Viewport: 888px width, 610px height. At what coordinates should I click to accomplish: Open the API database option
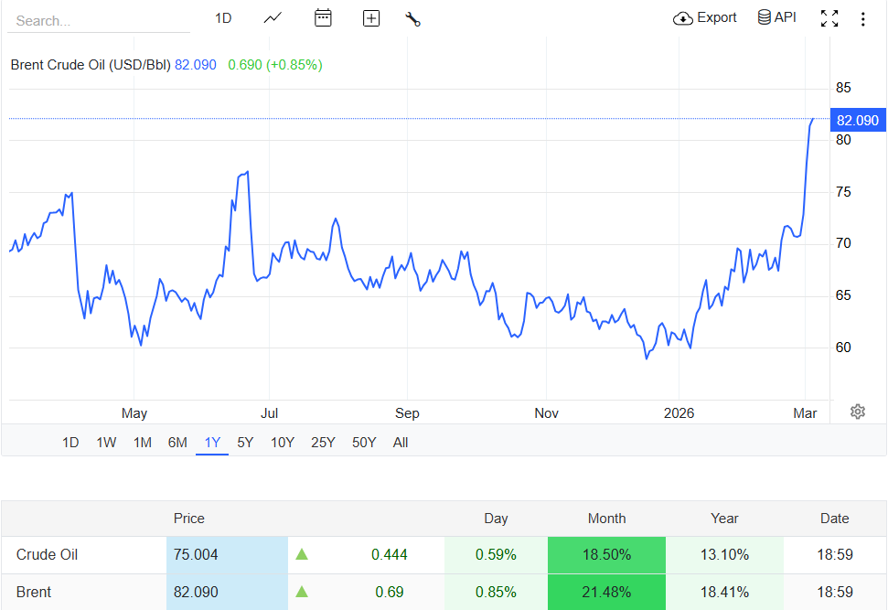(x=776, y=18)
